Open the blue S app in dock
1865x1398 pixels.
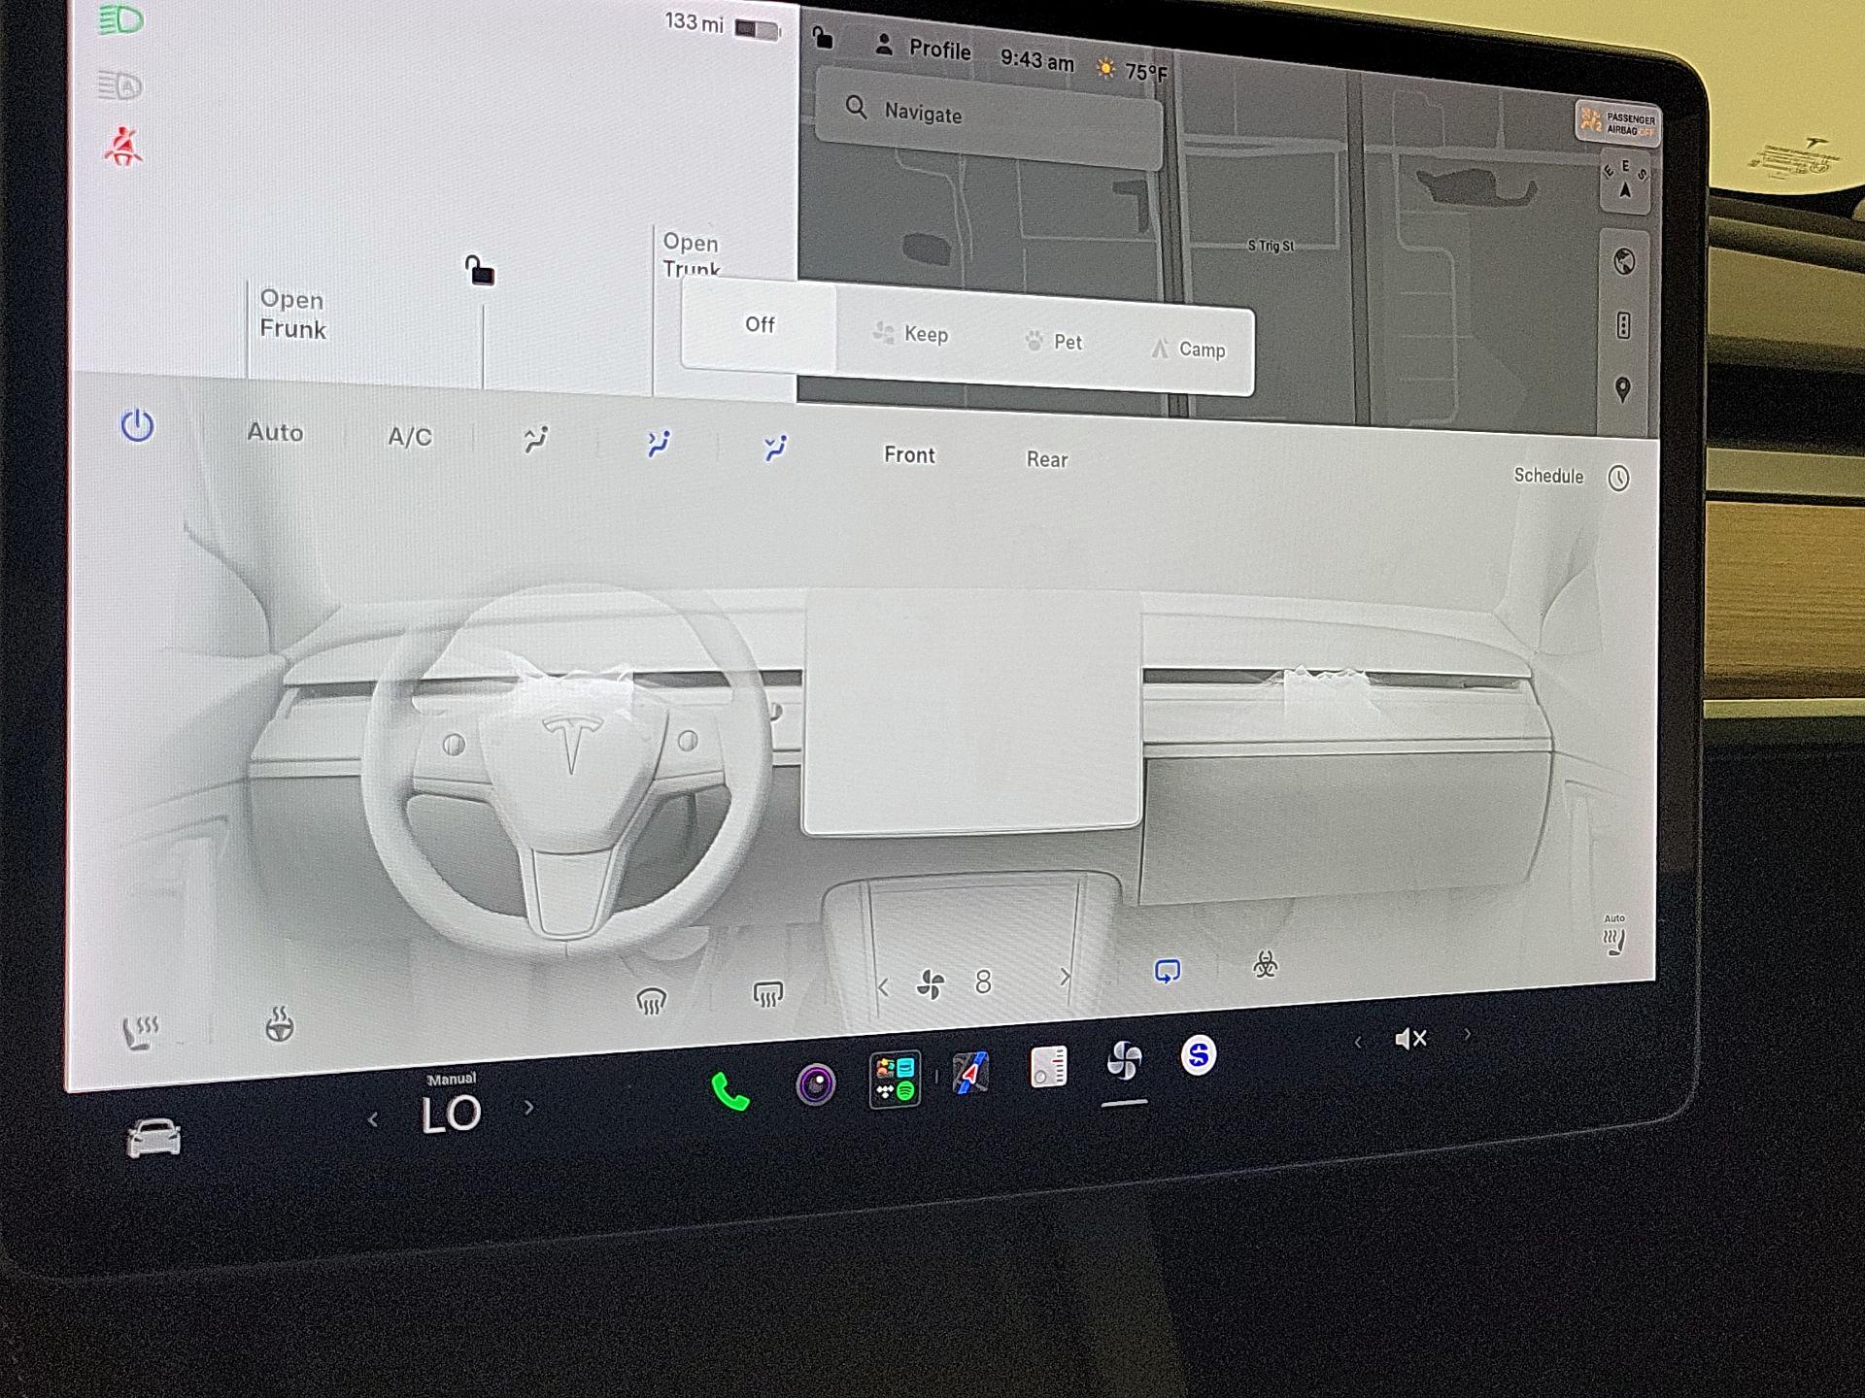1199,1055
